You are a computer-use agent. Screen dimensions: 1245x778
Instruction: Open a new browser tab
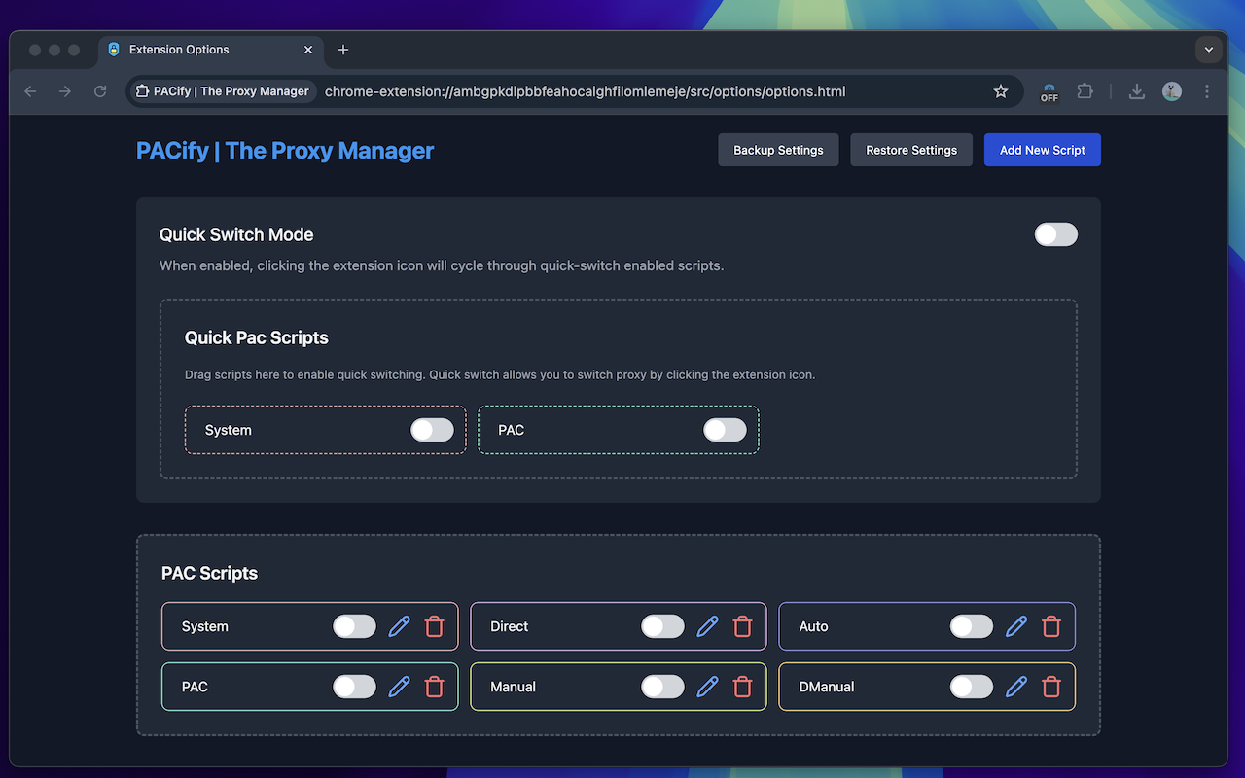click(342, 50)
